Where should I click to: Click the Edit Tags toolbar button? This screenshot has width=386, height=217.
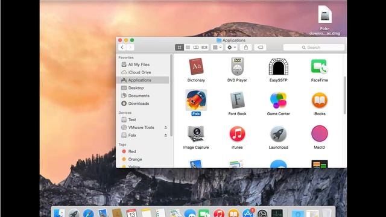point(260,47)
